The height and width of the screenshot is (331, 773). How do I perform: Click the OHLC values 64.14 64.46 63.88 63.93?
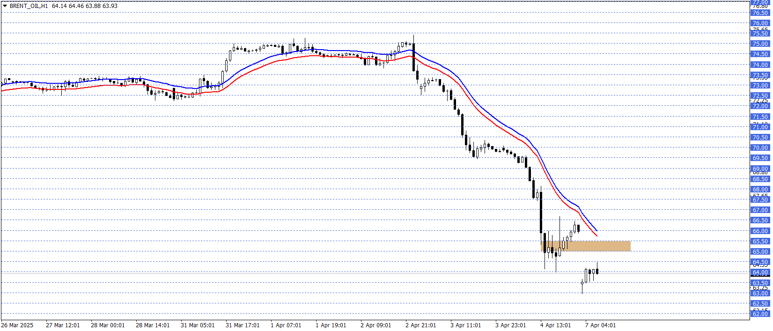(x=85, y=6)
